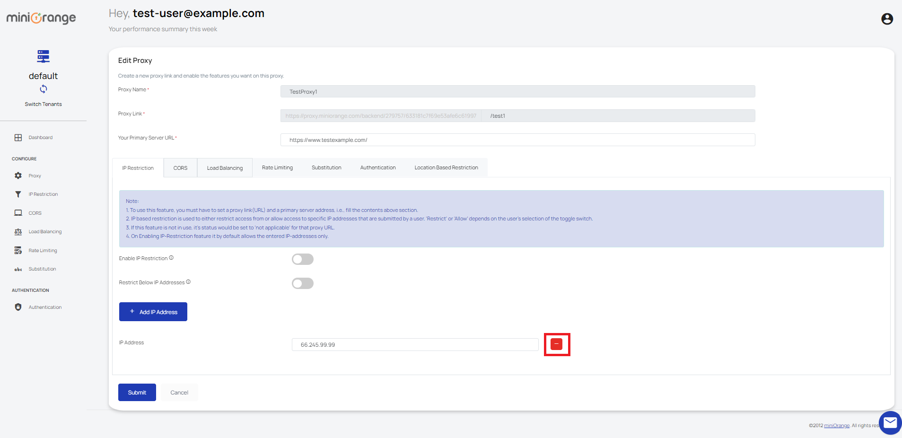Switch to the CORS tab
902x438 pixels.
(180, 168)
